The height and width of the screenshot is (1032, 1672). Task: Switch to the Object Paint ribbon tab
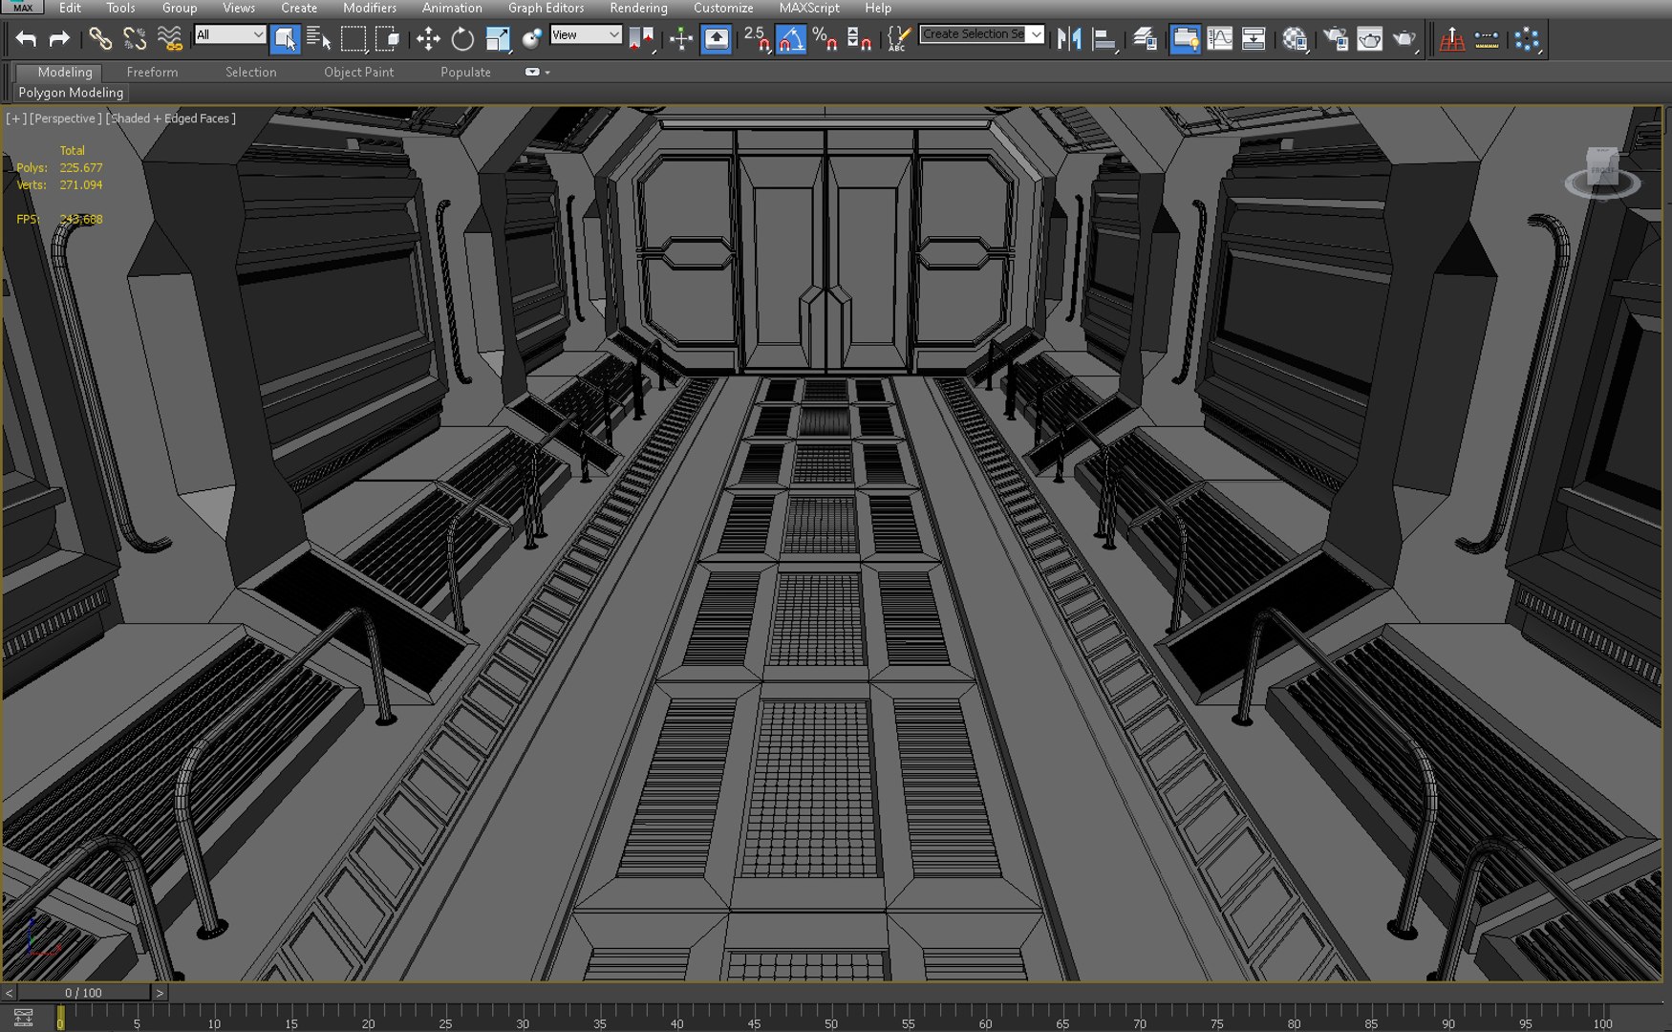(358, 72)
